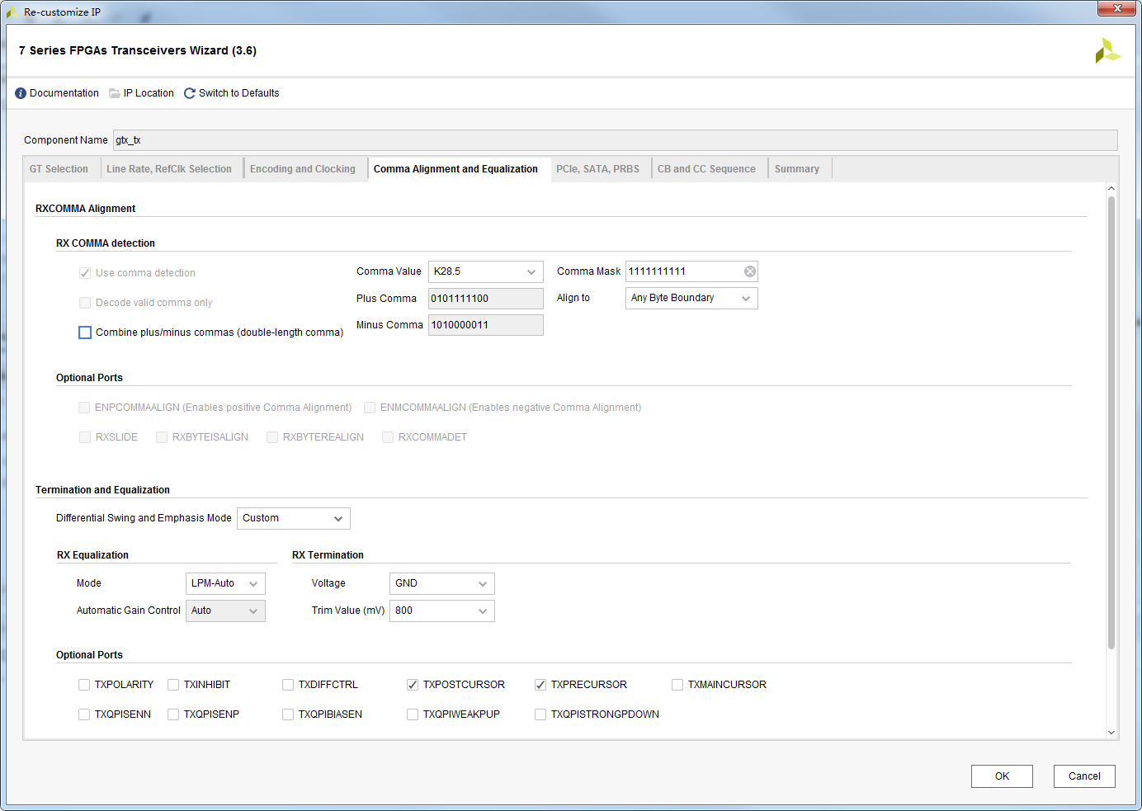The height and width of the screenshot is (811, 1142).
Task: Click the Component Name field
Action: 615,140
